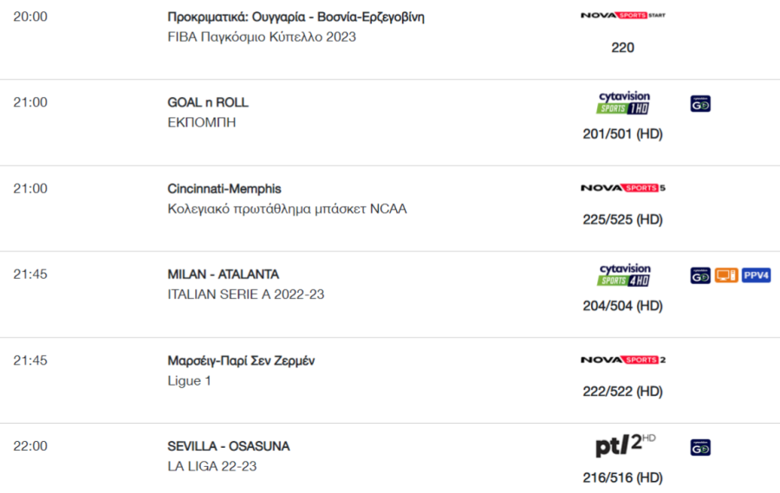Click the Cytavision Sports 4 HD logo

click(x=624, y=275)
